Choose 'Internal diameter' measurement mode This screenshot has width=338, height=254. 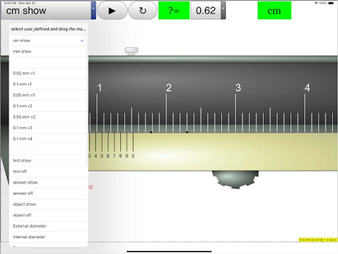[48, 237]
